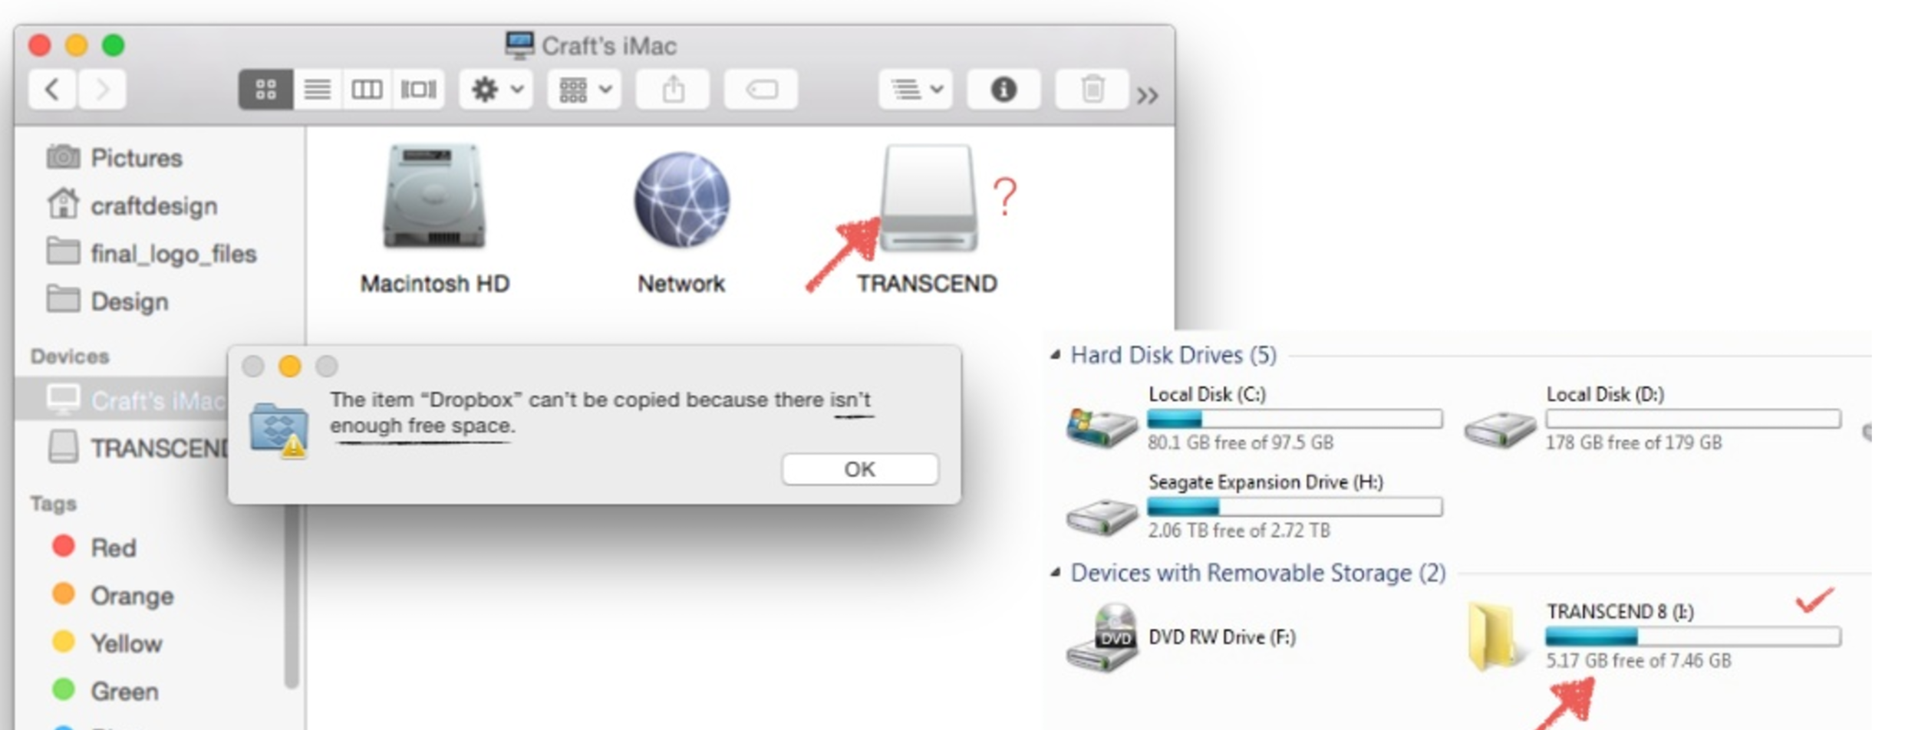Image resolution: width=1918 pixels, height=730 pixels.
Task: Go back in Finder window
Action: click(x=52, y=90)
